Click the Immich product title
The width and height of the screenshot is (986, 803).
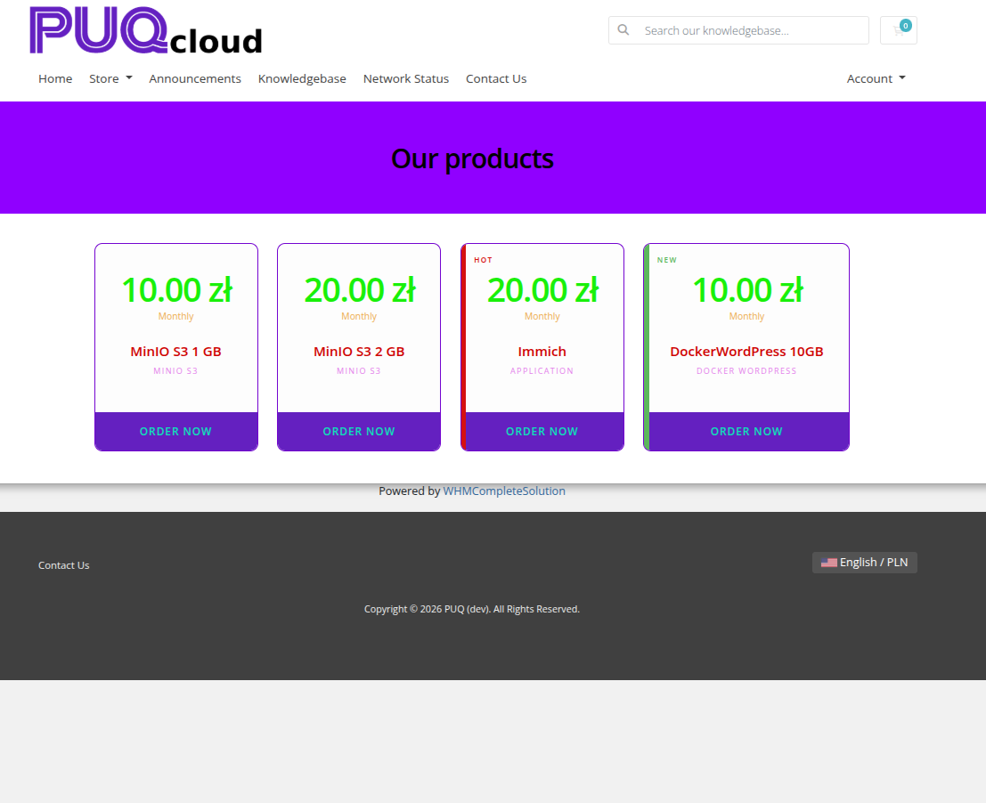coord(542,352)
